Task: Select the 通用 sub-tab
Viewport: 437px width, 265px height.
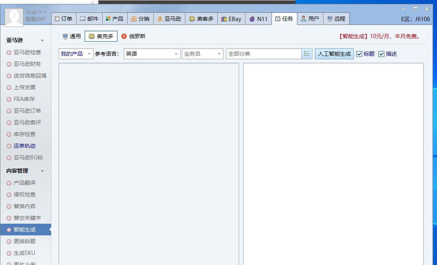Action: [72, 37]
